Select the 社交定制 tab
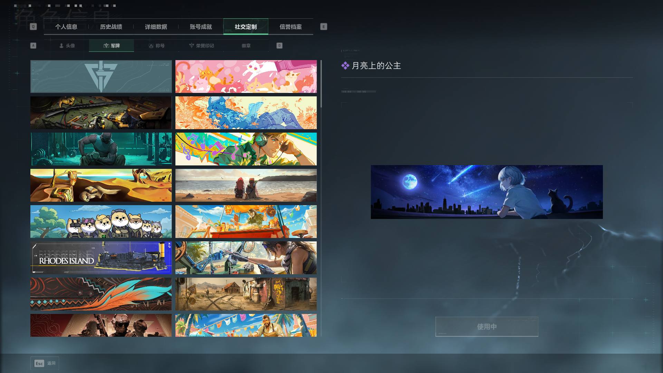Viewport: 663px width, 373px height. (x=246, y=27)
